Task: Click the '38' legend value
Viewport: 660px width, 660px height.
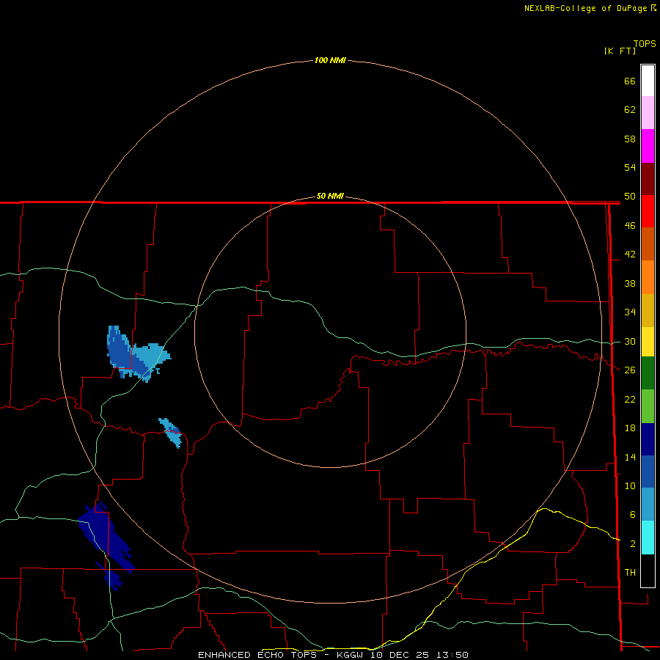Action: [630, 283]
